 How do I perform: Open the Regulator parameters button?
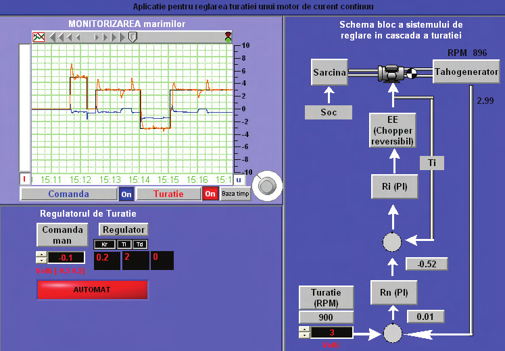[x=123, y=230]
